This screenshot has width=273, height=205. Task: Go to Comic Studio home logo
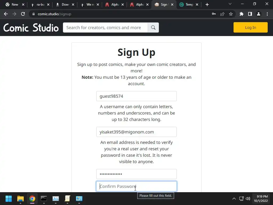(x=31, y=27)
